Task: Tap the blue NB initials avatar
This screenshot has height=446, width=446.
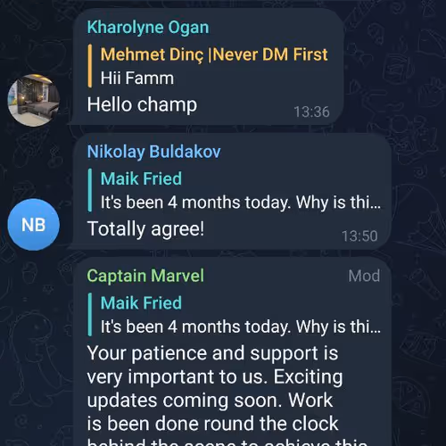Action: (34, 225)
